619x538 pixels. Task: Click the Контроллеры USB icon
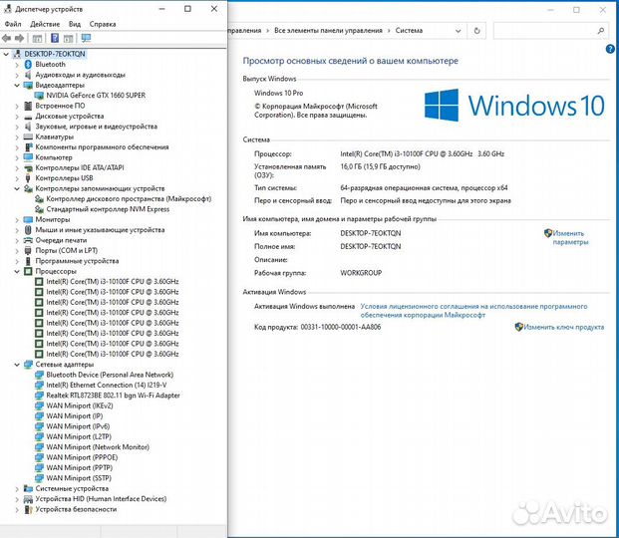coord(28,178)
